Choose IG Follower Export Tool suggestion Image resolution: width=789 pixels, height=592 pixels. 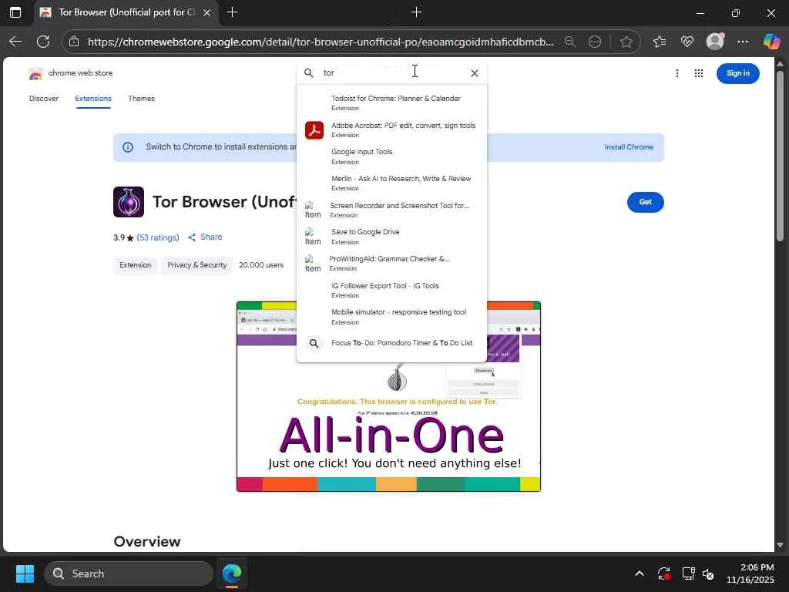391,290
